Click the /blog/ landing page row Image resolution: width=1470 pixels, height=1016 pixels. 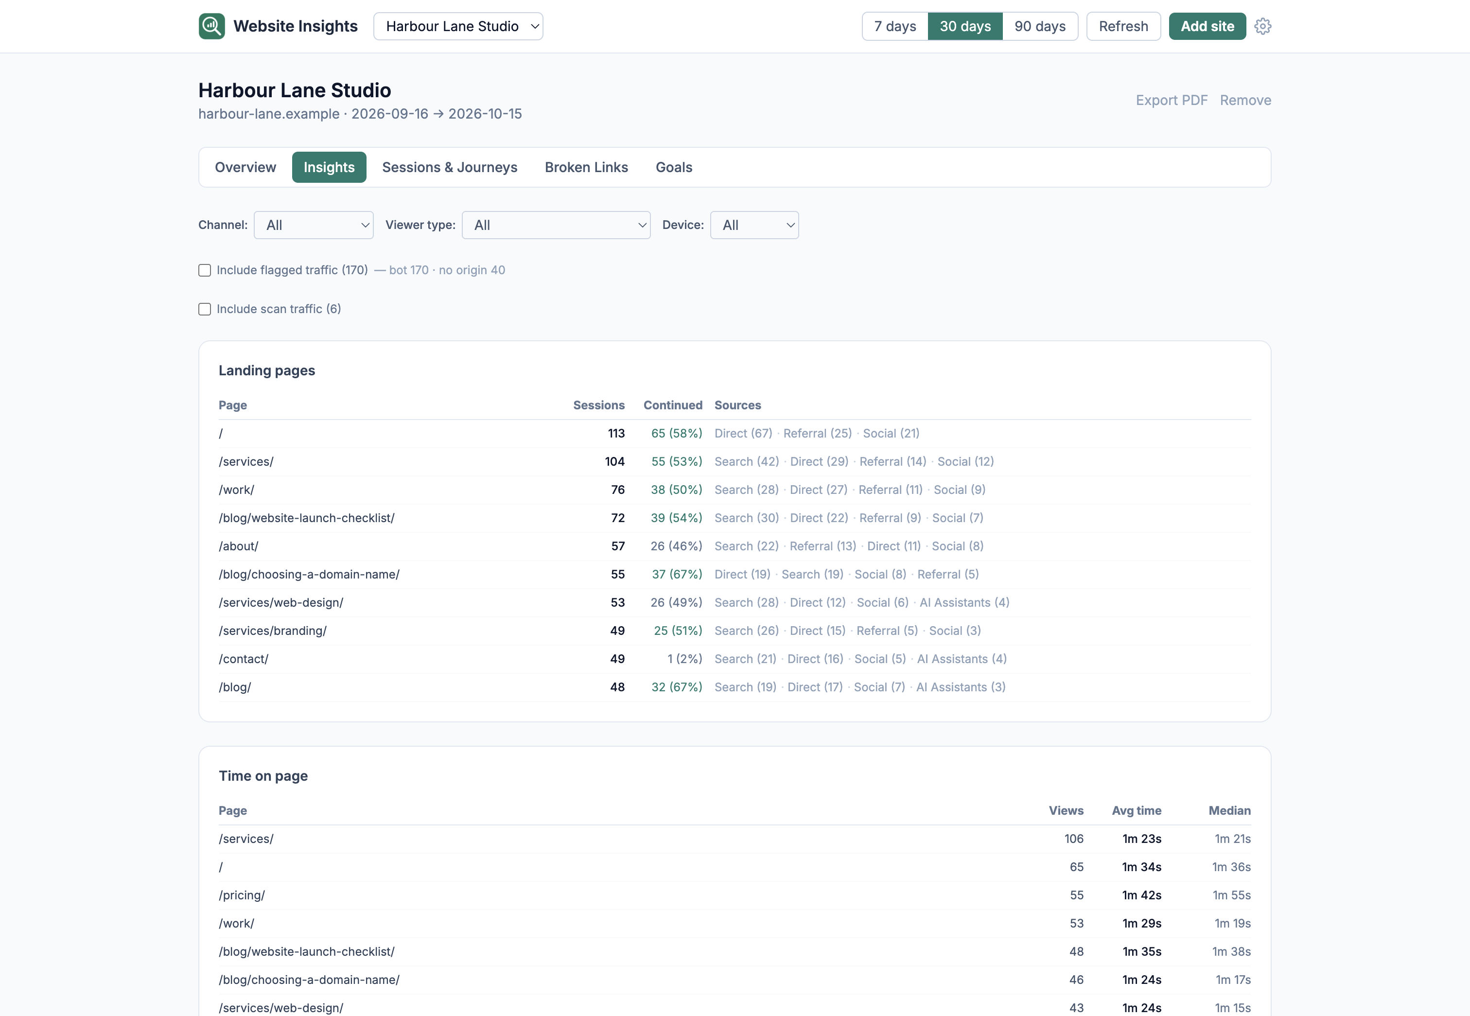click(735, 687)
